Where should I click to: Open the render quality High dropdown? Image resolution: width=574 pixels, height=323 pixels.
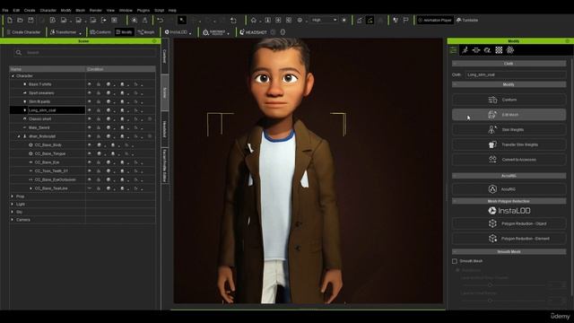coord(324,20)
